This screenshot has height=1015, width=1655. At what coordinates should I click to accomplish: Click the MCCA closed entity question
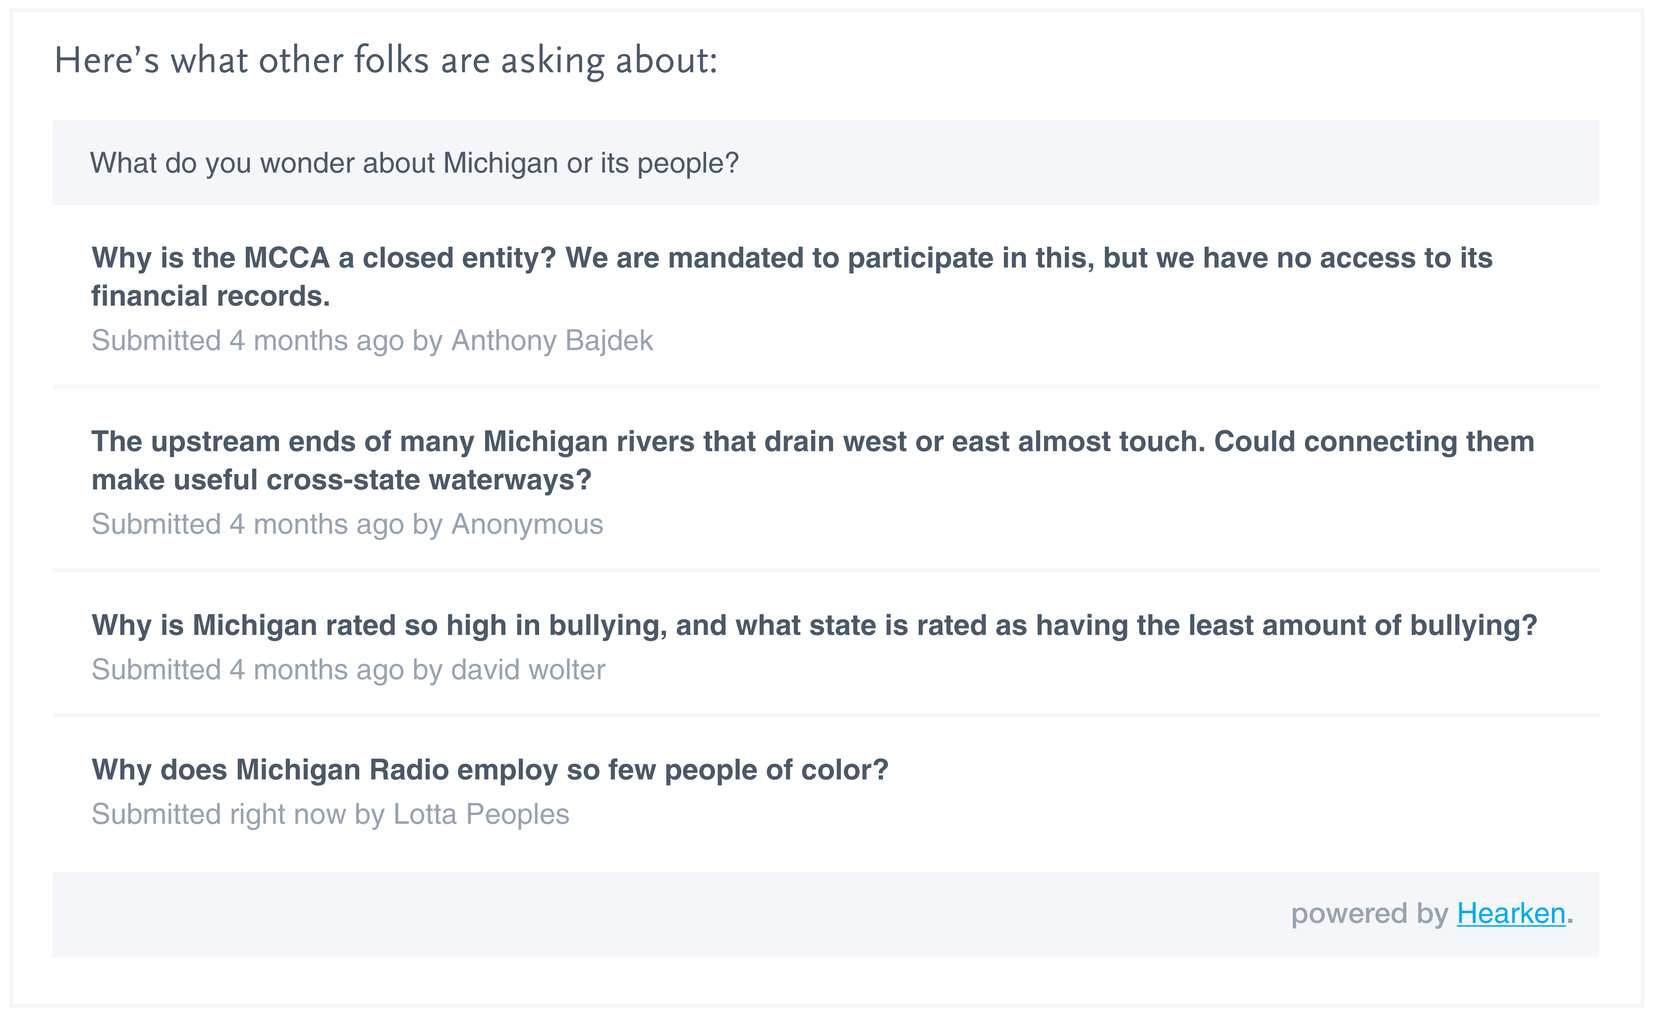pos(791,259)
